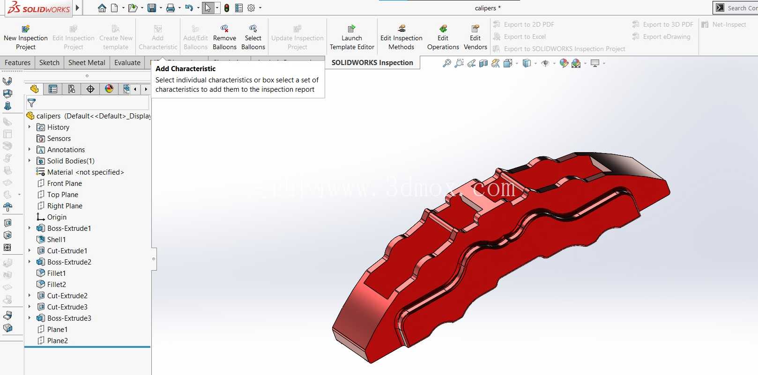The height and width of the screenshot is (375, 758).
Task: Open the ConfigurationManager tab icon
Action: 72,89
